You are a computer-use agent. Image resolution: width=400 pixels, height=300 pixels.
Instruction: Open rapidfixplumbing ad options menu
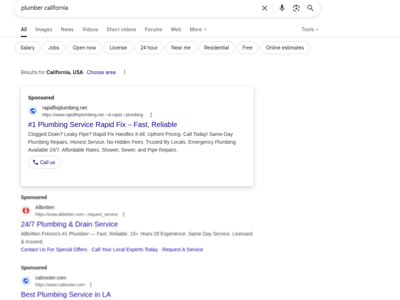click(151, 115)
